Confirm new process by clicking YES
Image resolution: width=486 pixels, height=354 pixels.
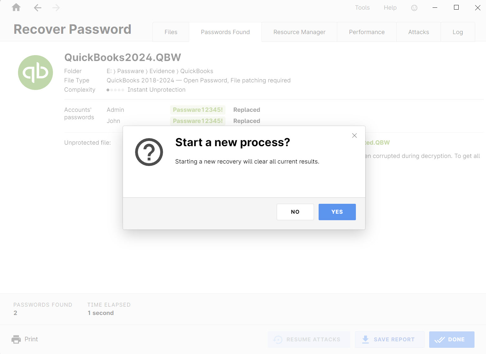pyautogui.click(x=337, y=212)
